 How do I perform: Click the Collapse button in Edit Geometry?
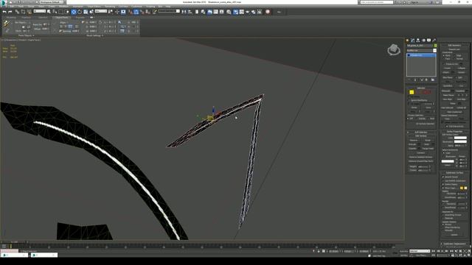pyautogui.click(x=461, y=68)
